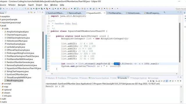The height and width of the screenshot is (104, 186).
Task: Select the optional package in explorer
Action: pos(8,90)
